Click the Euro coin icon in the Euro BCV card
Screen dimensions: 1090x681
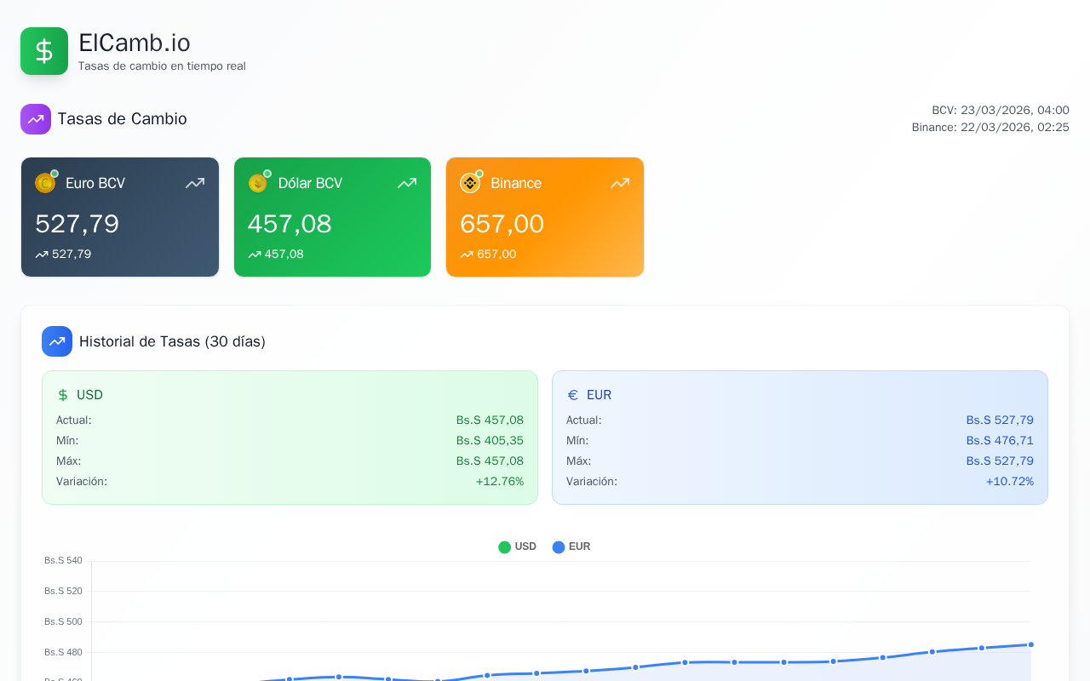pyautogui.click(x=45, y=183)
